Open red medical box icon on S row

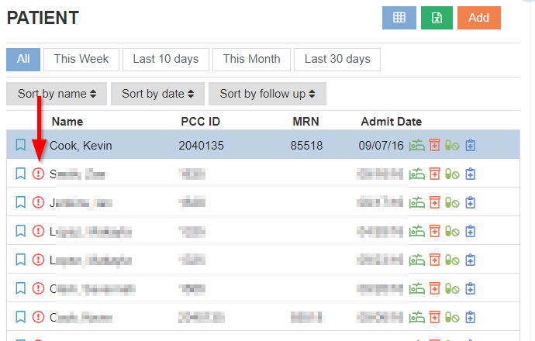point(435,174)
